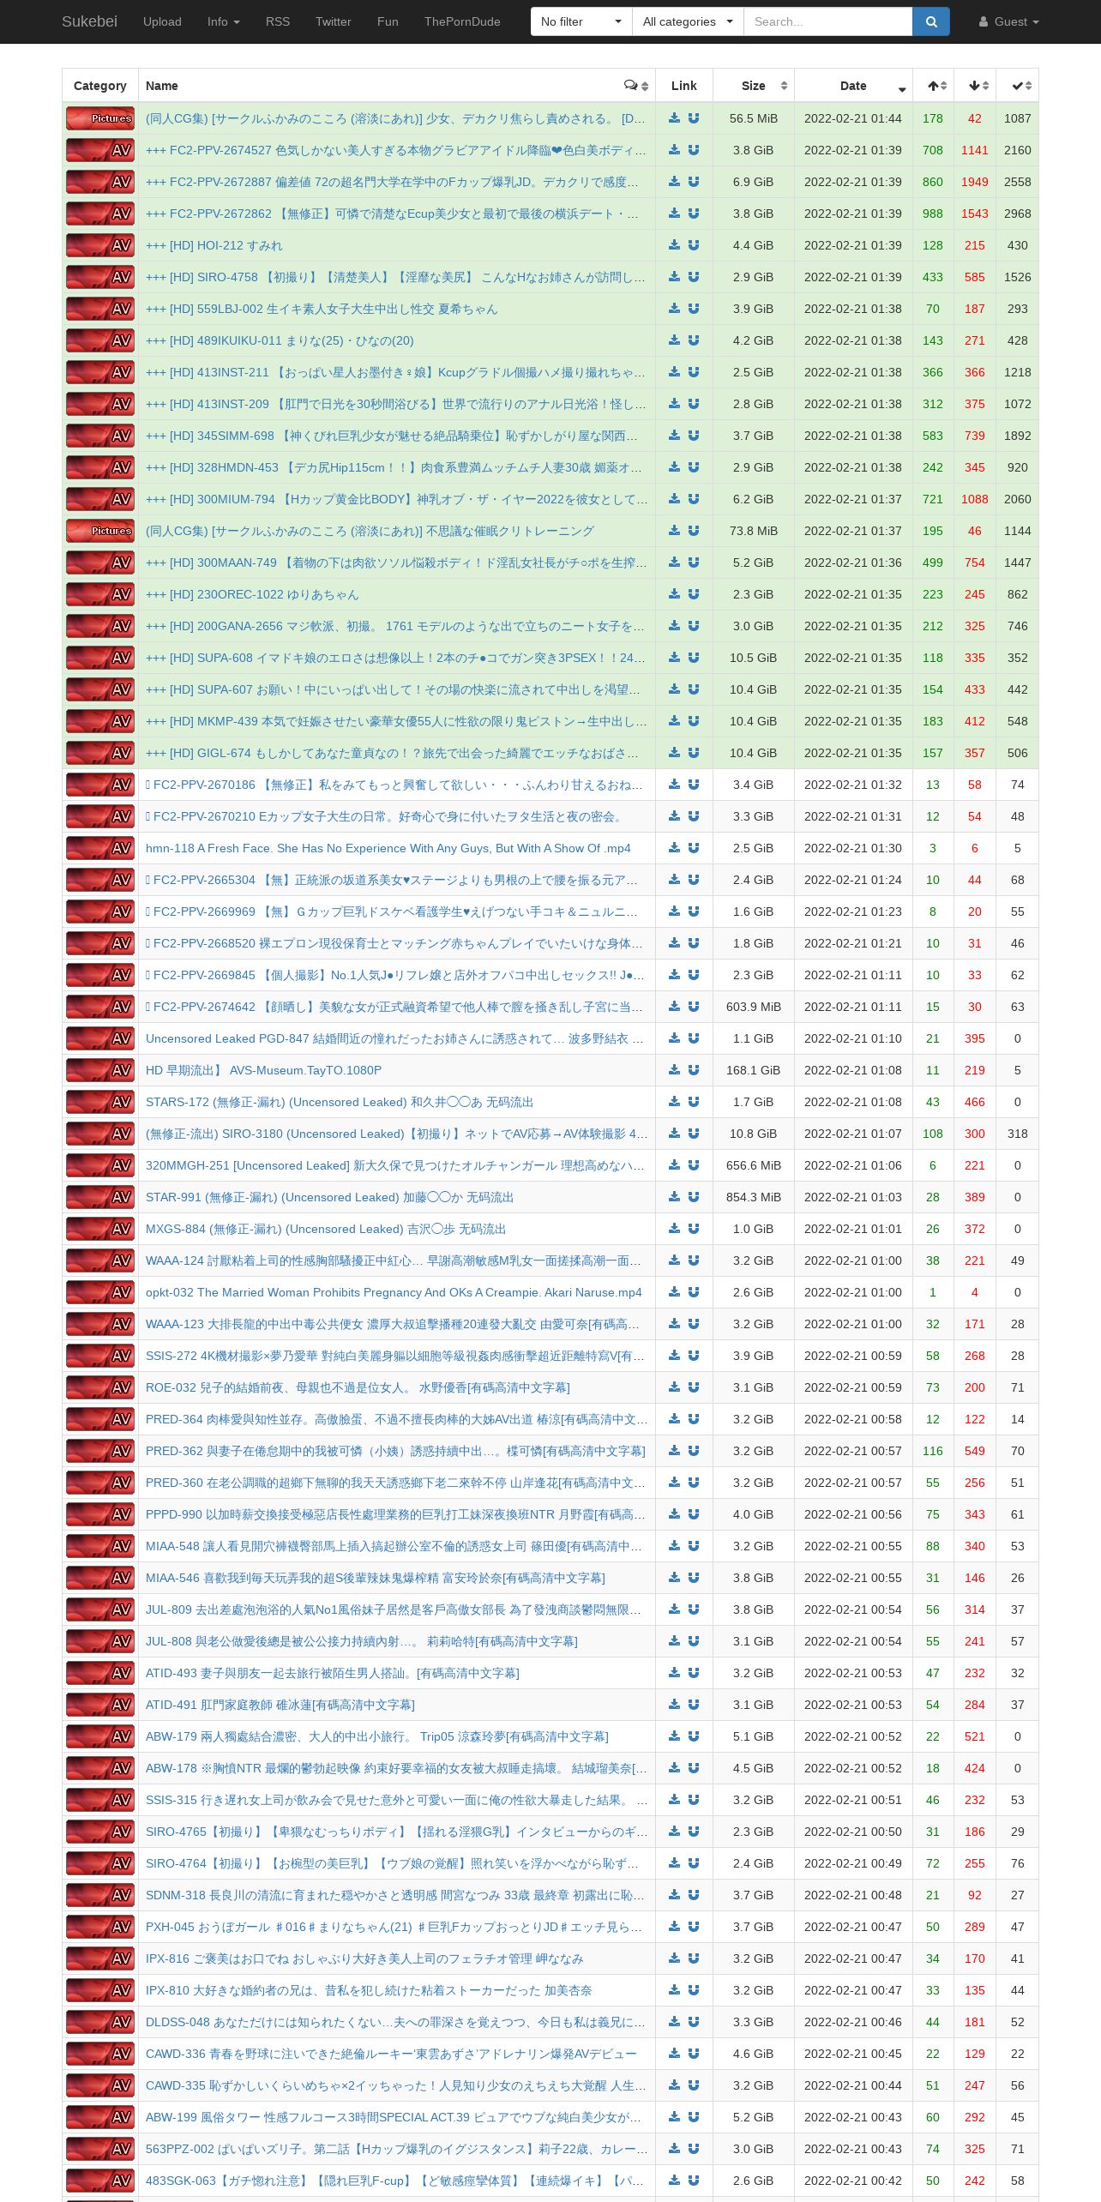Download torrent file for HOI-212 row

(x=675, y=245)
